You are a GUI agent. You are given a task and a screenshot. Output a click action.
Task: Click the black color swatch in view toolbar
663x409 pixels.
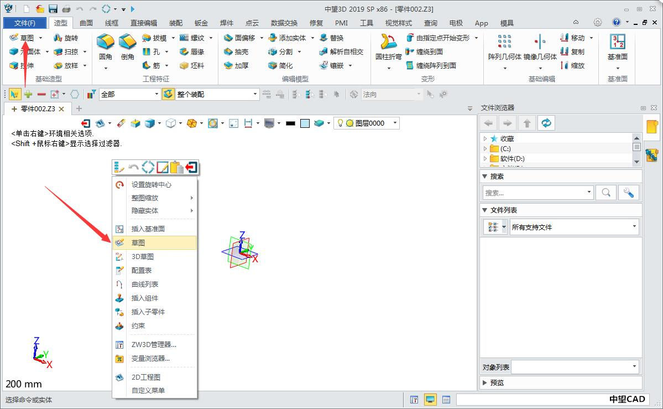(x=290, y=123)
